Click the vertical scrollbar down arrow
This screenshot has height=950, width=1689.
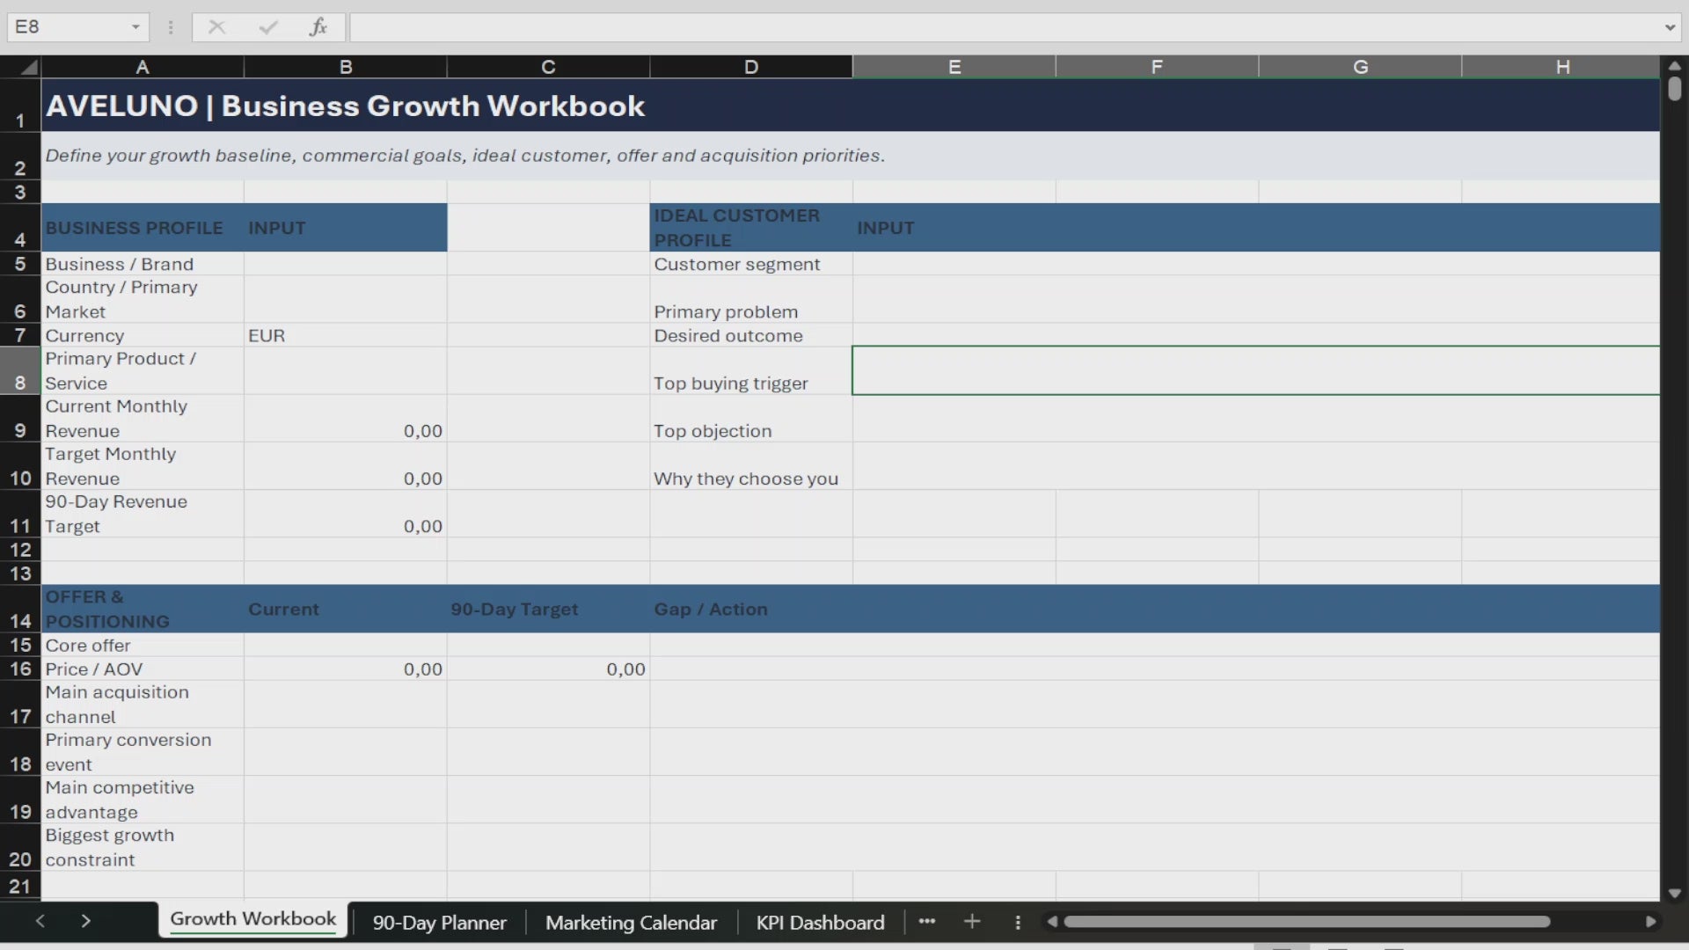pyautogui.click(x=1674, y=893)
